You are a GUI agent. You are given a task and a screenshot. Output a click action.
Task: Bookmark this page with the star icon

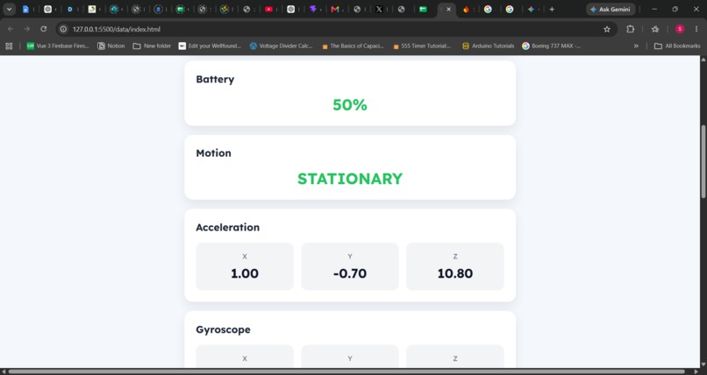click(607, 29)
